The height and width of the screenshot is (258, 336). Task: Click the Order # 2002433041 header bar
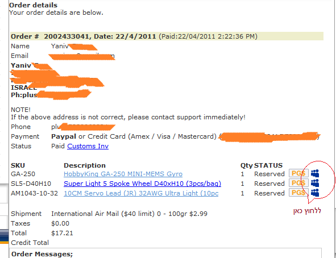pyautogui.click(x=167, y=36)
